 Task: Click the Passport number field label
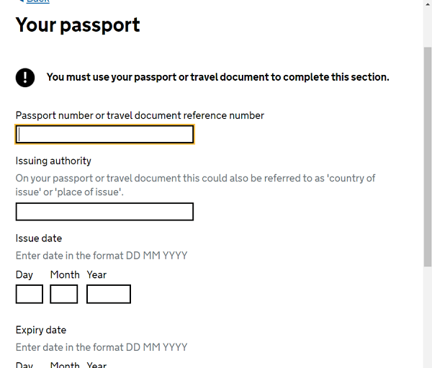pos(140,115)
